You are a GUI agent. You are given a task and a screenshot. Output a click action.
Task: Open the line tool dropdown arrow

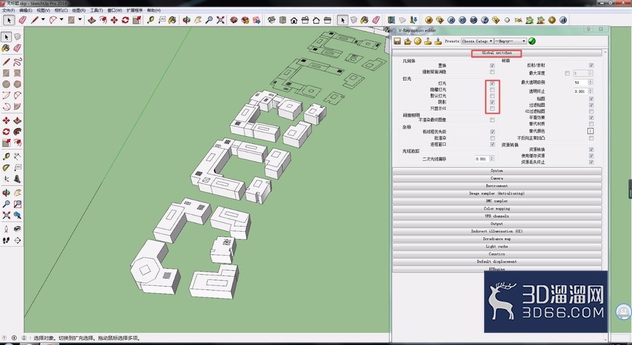43,20
